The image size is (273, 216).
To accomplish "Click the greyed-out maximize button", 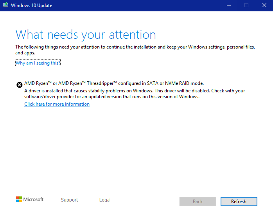I will (246, 5).
